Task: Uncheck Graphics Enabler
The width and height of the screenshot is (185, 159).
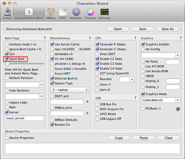Action: click(x=143, y=44)
